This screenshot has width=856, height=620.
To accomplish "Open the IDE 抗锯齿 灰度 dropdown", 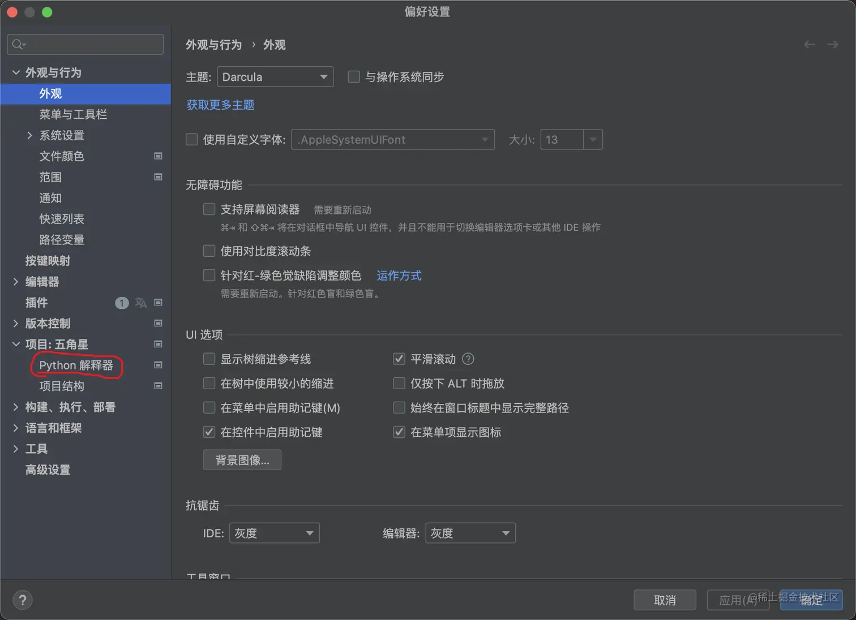I will coord(274,532).
